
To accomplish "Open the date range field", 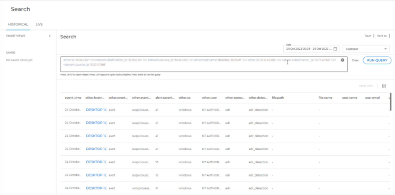I will click(x=311, y=49).
